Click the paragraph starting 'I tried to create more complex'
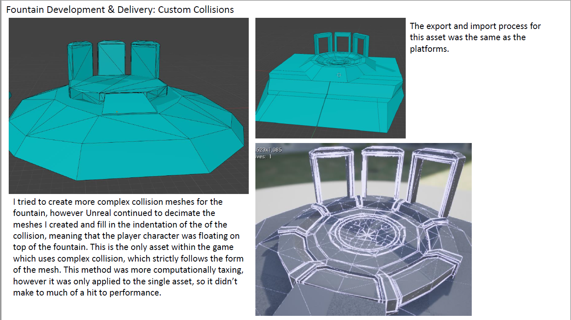Image resolution: width=571 pixels, height=320 pixels. [128, 247]
